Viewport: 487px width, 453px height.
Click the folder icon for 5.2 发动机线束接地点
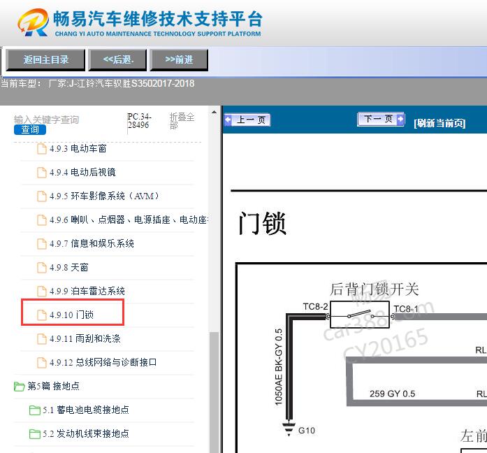tap(35, 434)
